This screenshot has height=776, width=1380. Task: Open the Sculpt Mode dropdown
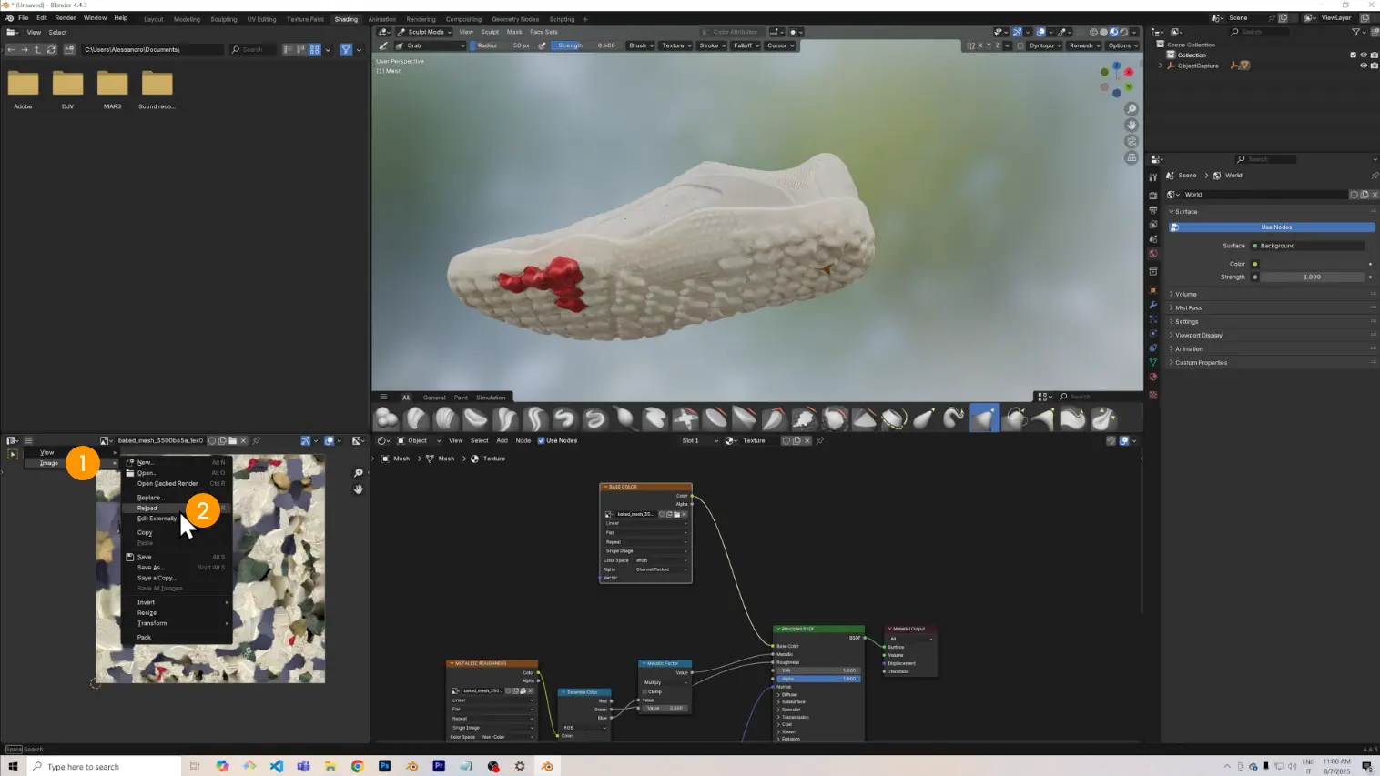click(x=424, y=32)
